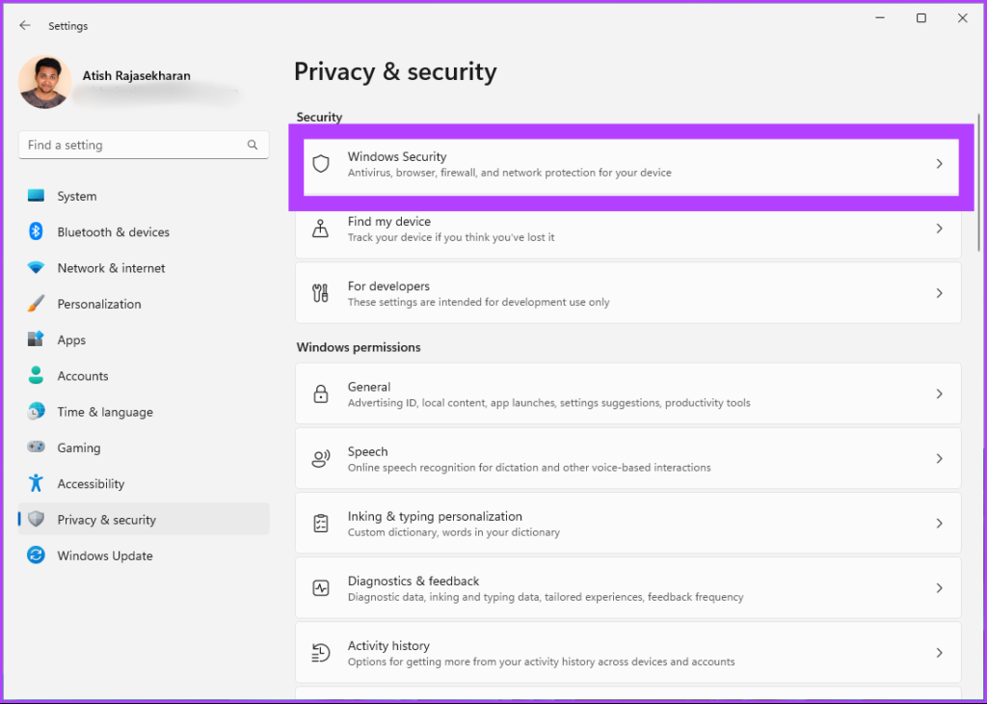The width and height of the screenshot is (987, 704).
Task: Click the Windows Security shield icon
Action: 320,164
